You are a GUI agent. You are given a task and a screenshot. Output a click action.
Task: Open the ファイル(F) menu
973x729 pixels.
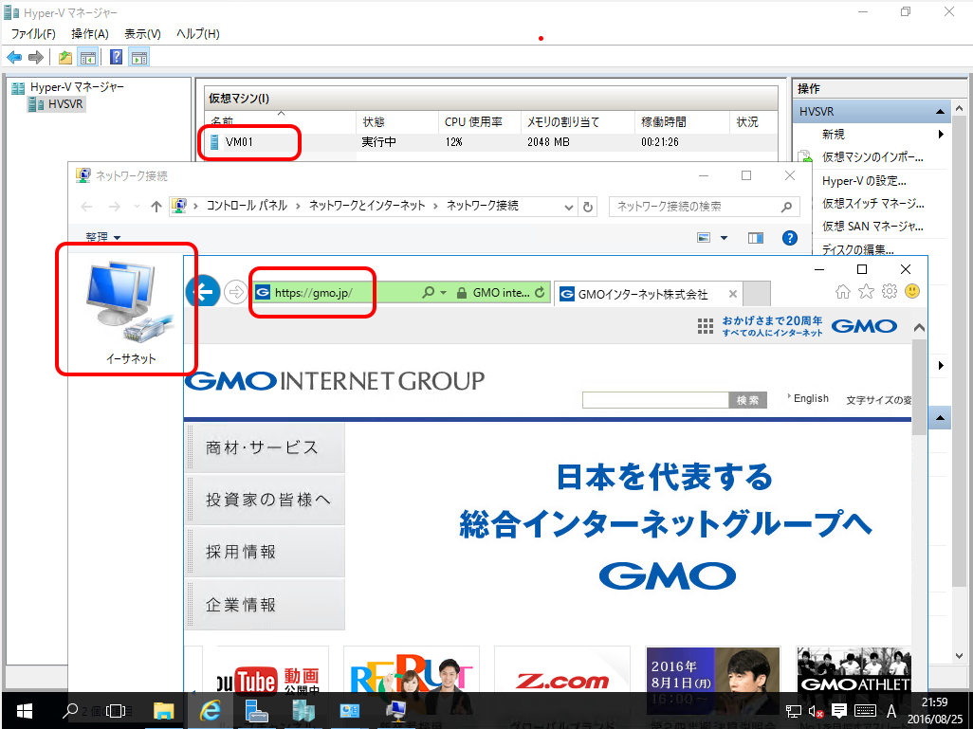[33, 34]
